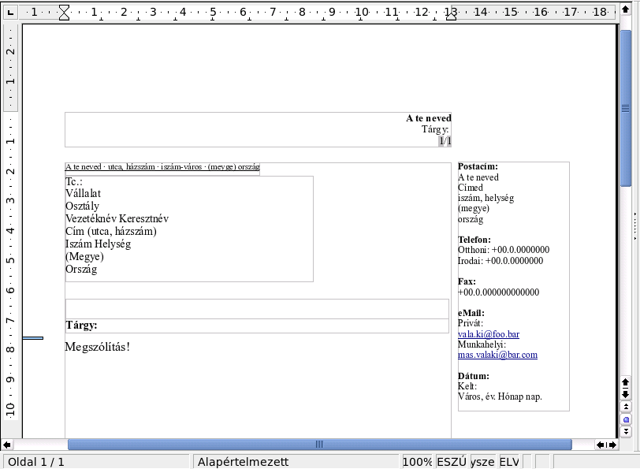
Task: Click the 1/1 page number field in the header
Action: click(x=445, y=141)
